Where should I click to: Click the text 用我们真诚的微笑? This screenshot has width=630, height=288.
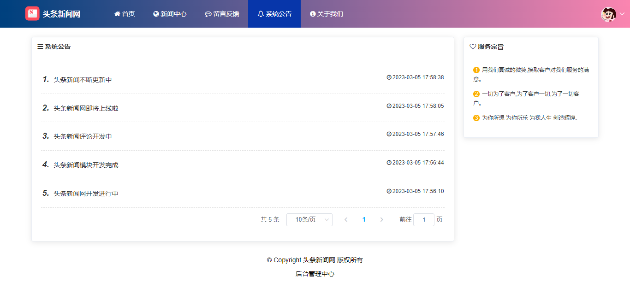pyautogui.click(x=505, y=70)
